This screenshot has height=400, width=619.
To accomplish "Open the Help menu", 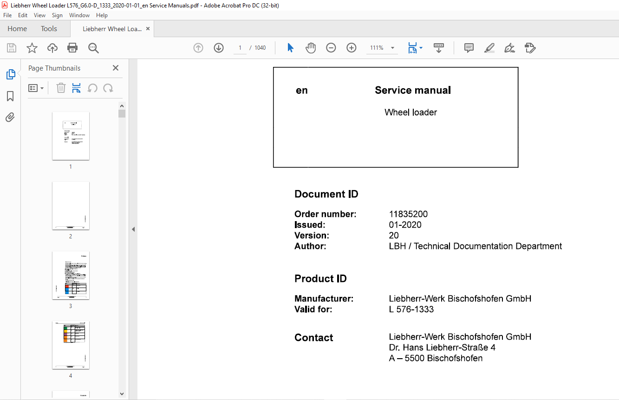I will [102, 15].
